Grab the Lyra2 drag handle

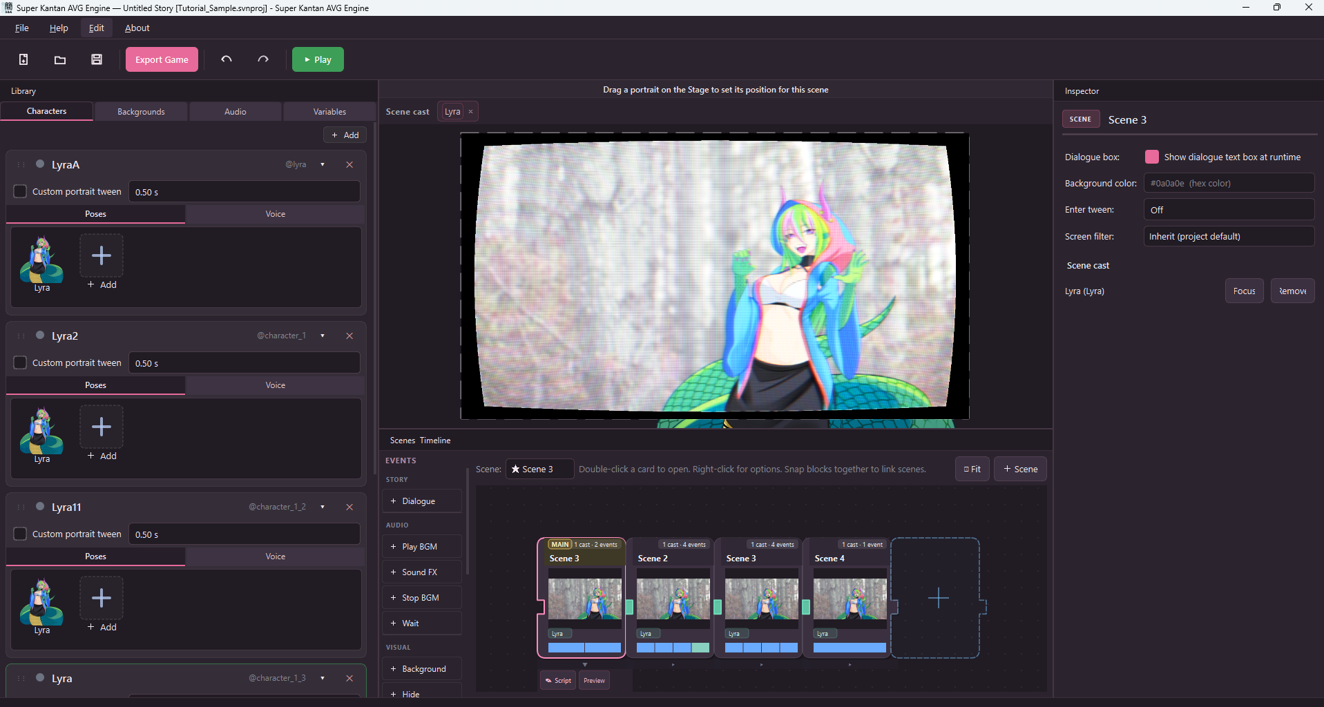(21, 336)
